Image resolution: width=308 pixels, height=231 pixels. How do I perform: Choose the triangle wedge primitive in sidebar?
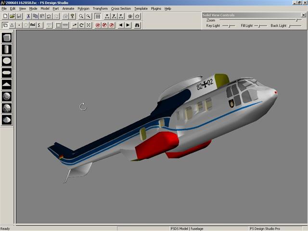point(7,84)
